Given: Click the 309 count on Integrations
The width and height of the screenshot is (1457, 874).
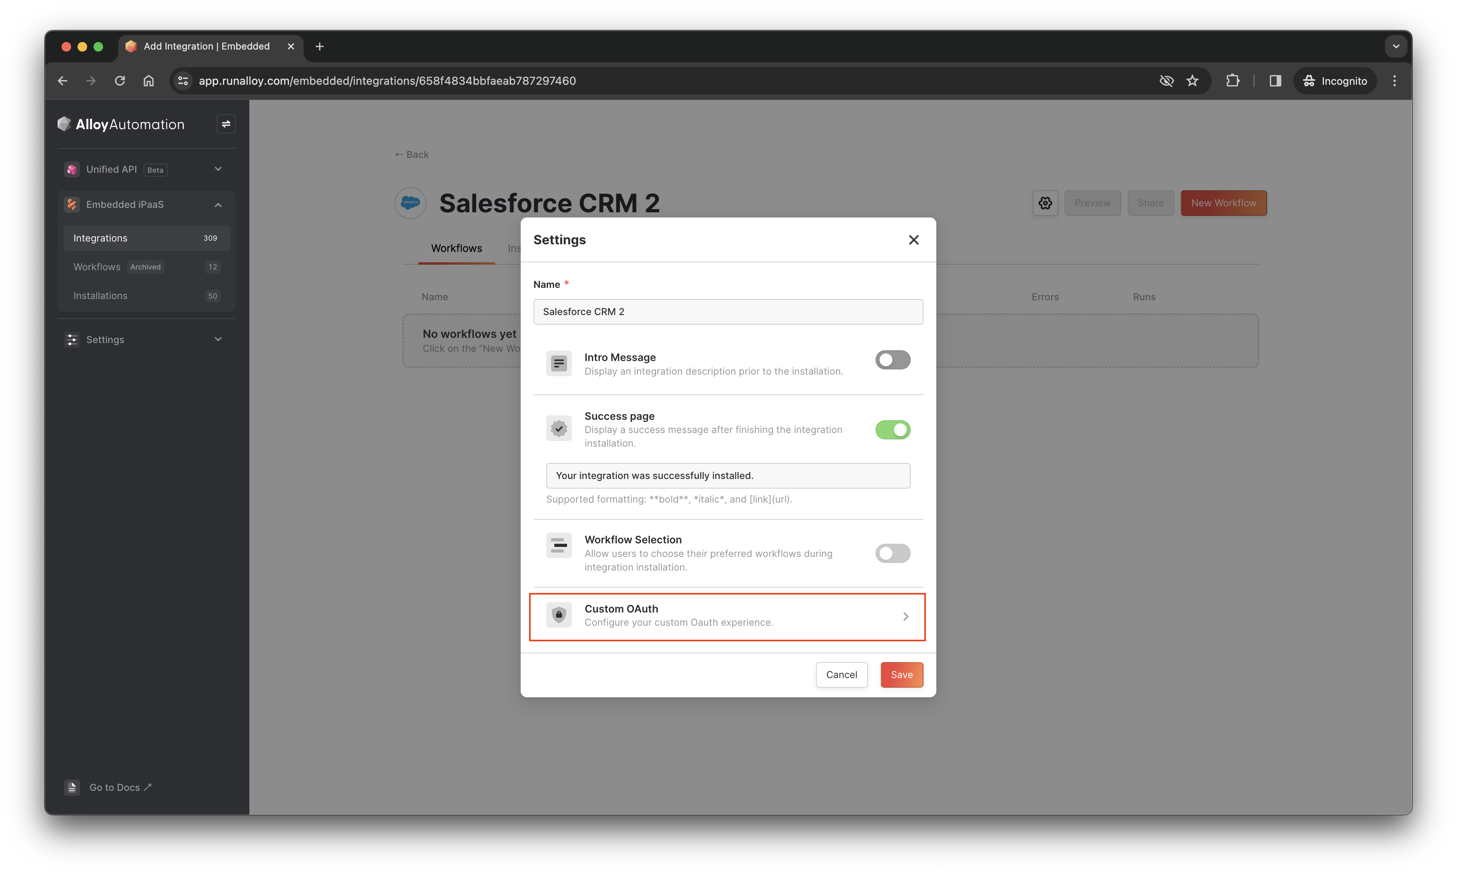Looking at the screenshot, I should pyautogui.click(x=210, y=238).
